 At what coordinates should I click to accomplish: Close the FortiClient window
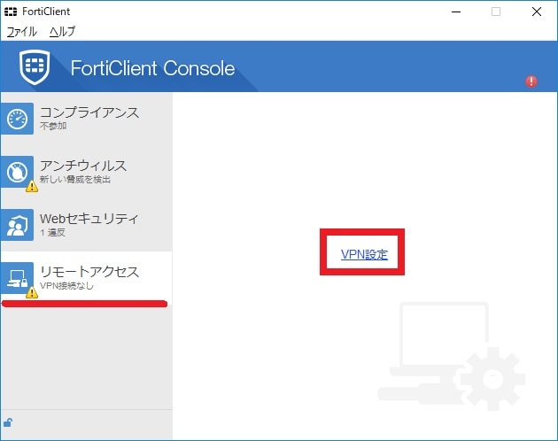pos(536,12)
